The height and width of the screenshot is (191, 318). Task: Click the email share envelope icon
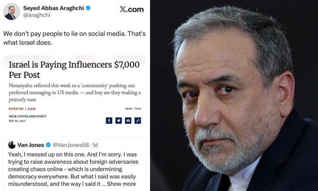point(128,120)
